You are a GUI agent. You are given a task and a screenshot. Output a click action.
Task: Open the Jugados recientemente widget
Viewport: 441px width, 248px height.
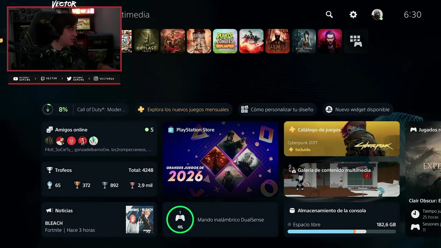[423, 179]
